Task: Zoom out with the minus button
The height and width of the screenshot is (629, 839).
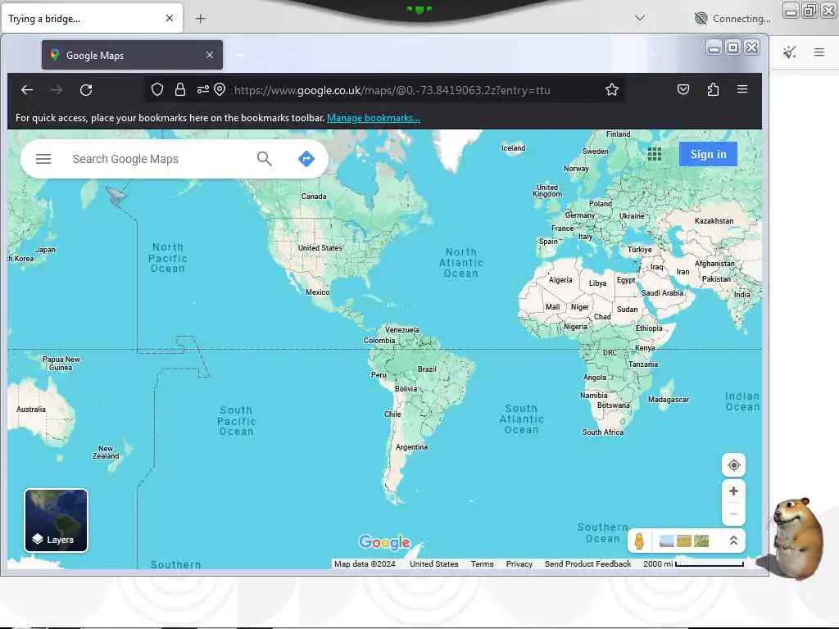Action: [x=733, y=514]
